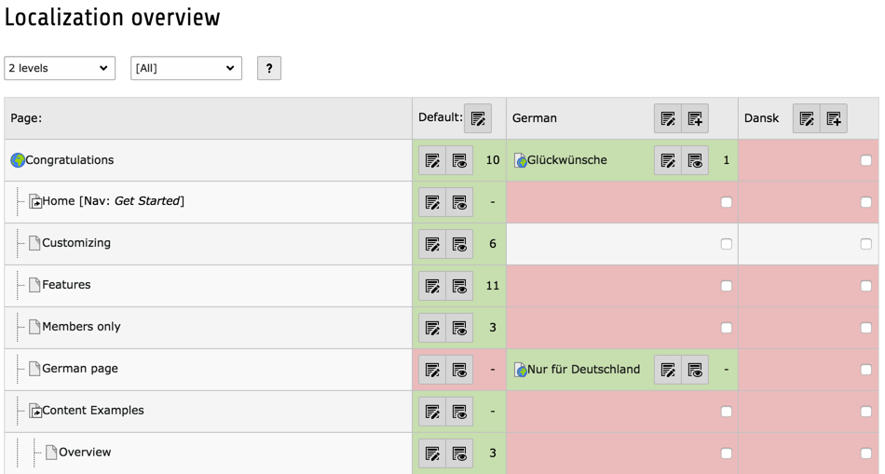The width and height of the screenshot is (885, 474).
Task: Check Dansk checkbox for Customizing row
Action: coord(865,244)
